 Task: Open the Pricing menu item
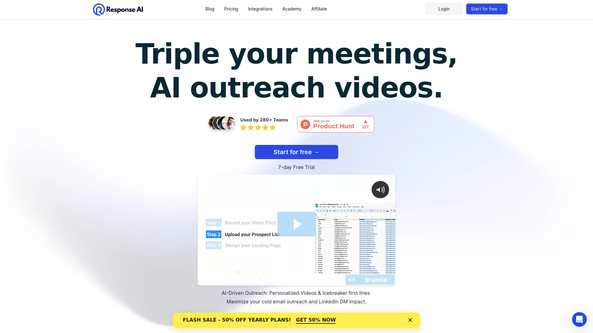point(231,9)
